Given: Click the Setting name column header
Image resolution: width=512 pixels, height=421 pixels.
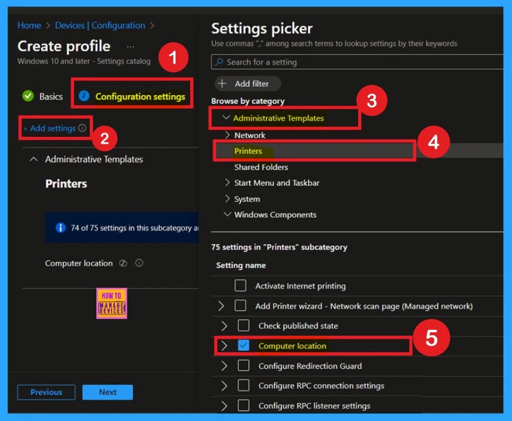Looking at the screenshot, I should click(x=241, y=265).
